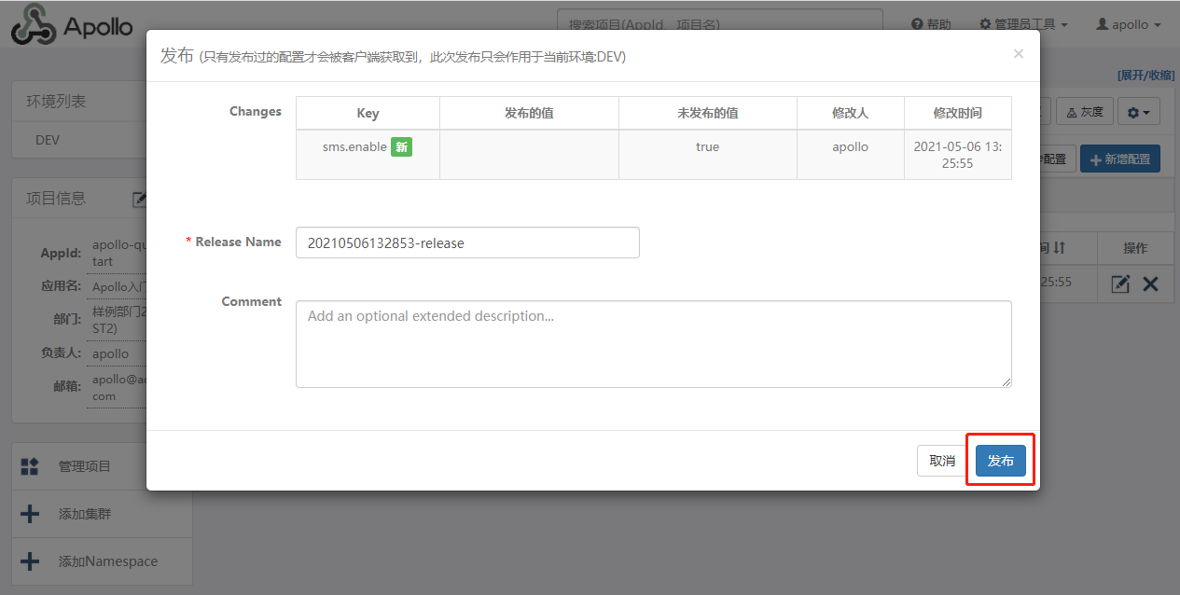Viewport: 1180px width, 595px height.
Task: Click the Apollo logo in header
Action: (x=72, y=25)
